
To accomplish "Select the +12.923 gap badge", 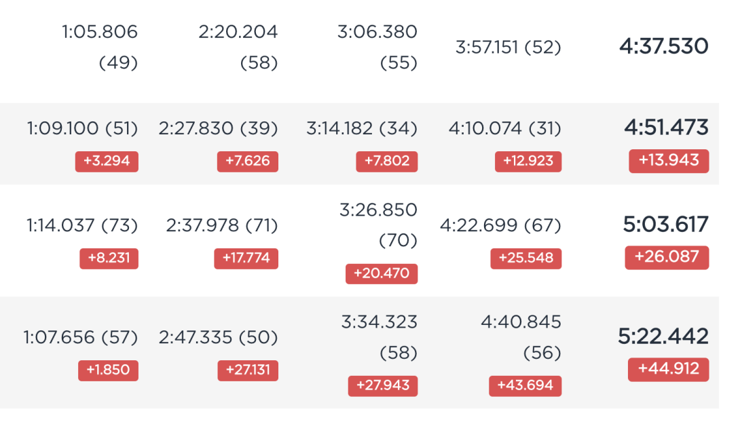I will (528, 161).
